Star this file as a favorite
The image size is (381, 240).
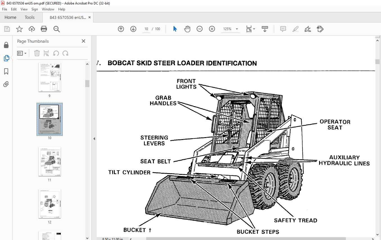[19, 29]
